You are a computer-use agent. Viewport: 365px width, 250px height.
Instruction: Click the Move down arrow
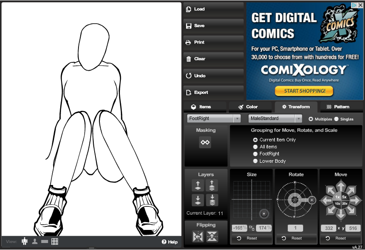click(341, 214)
